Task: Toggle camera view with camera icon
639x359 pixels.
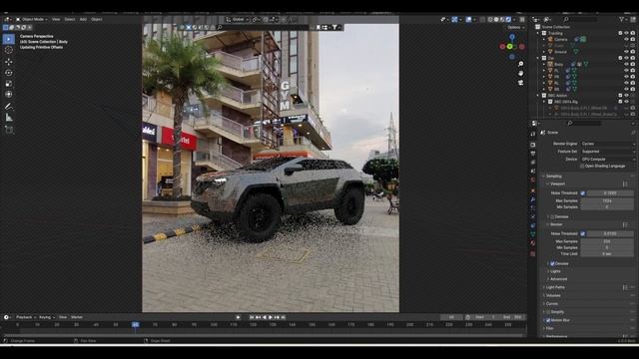Action: coord(520,83)
